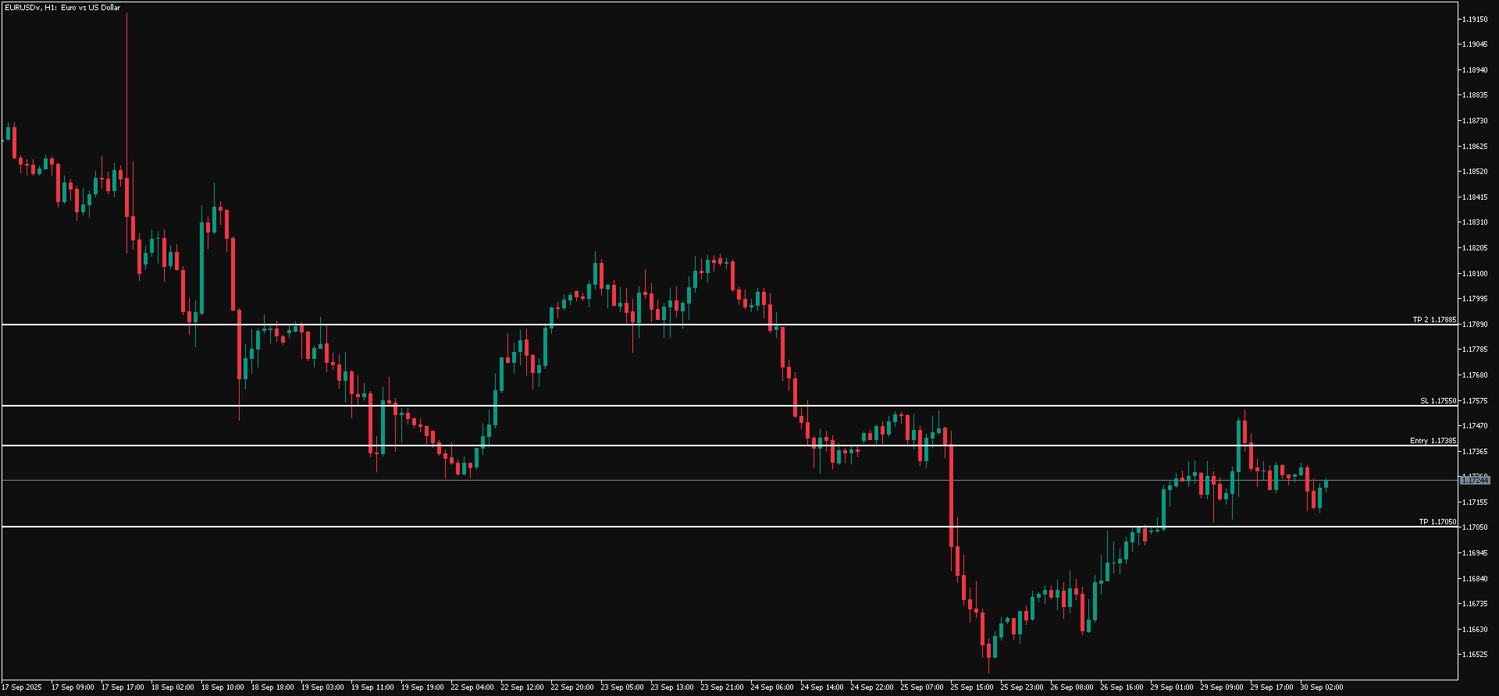Click the 1.16525 price scale label
The height and width of the screenshot is (696, 1499).
pos(1475,655)
